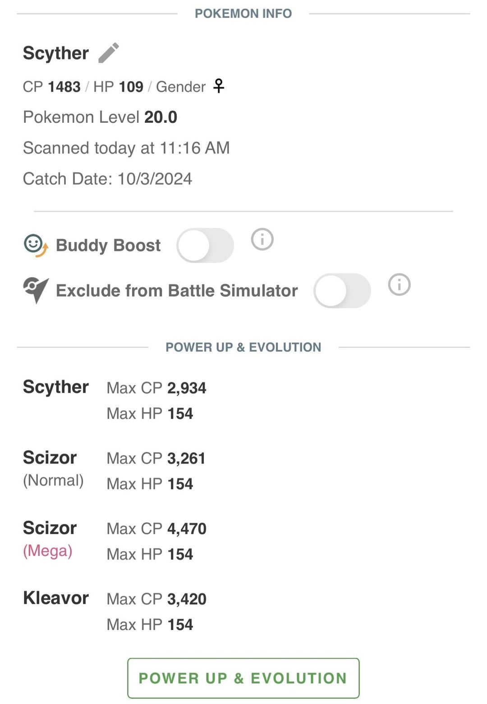
Task: Click Mega Scizor's Max CP 4,470 value
Action: (x=187, y=528)
